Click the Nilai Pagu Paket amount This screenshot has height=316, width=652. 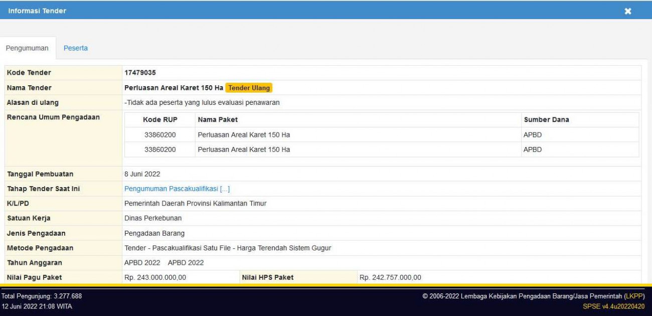tap(156, 276)
